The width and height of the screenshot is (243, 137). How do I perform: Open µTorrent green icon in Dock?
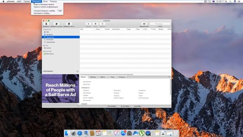click(142, 133)
